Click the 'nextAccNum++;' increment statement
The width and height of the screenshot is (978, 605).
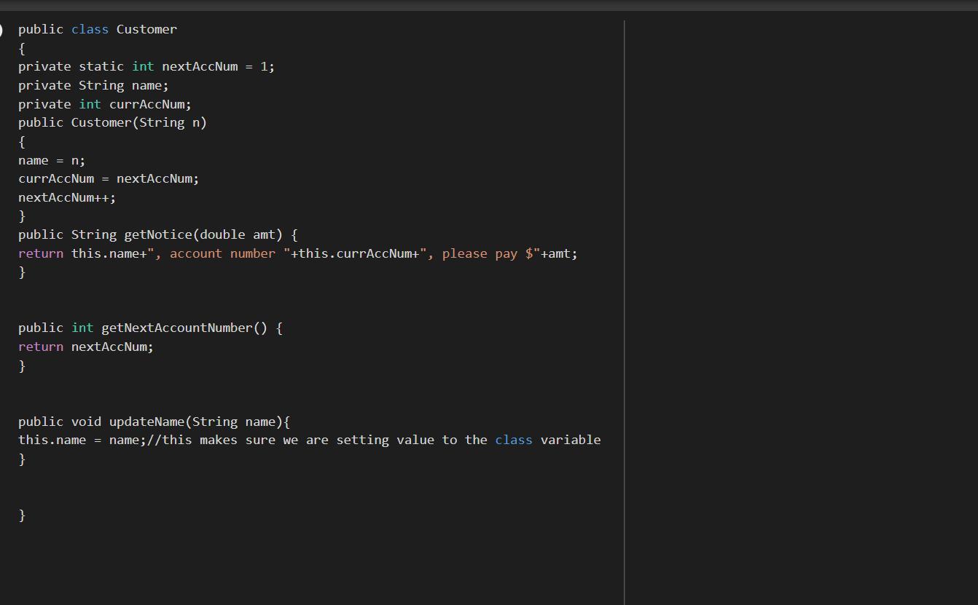click(67, 197)
